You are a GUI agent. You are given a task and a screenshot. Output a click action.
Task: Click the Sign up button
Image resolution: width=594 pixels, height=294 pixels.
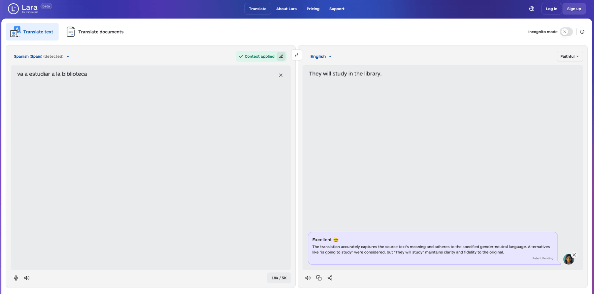(x=574, y=9)
